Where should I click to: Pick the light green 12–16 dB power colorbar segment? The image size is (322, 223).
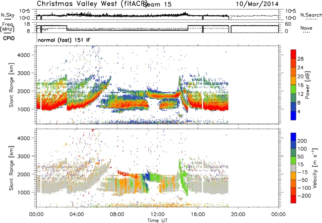pos(293,89)
